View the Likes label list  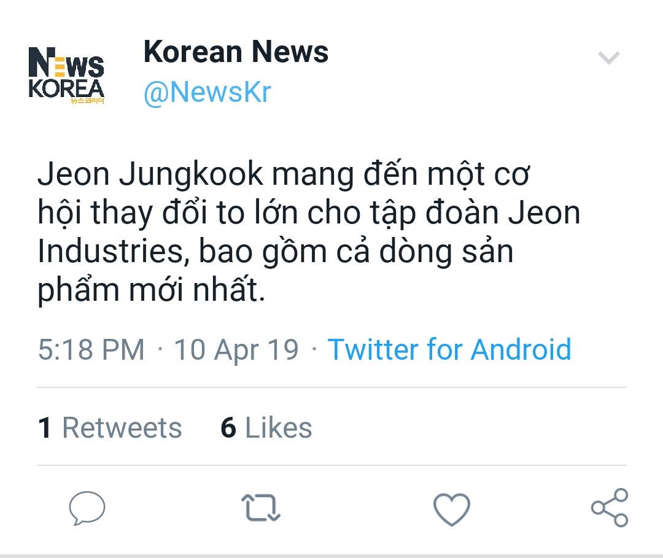(278, 428)
